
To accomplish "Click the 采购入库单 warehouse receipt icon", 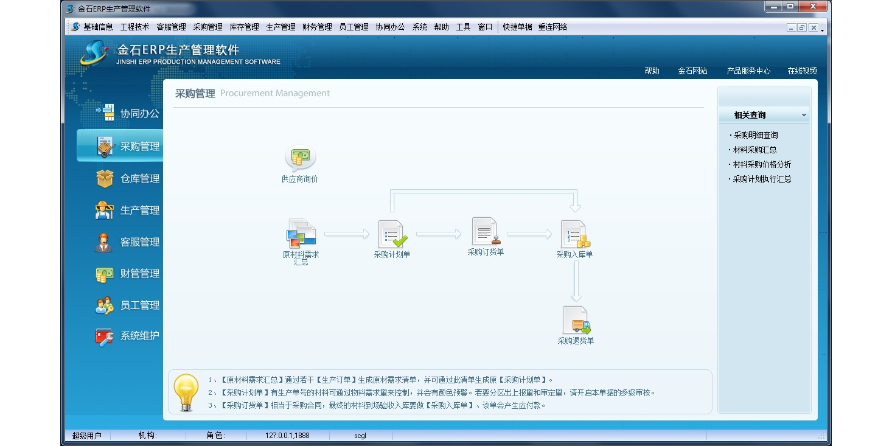I will click(574, 234).
